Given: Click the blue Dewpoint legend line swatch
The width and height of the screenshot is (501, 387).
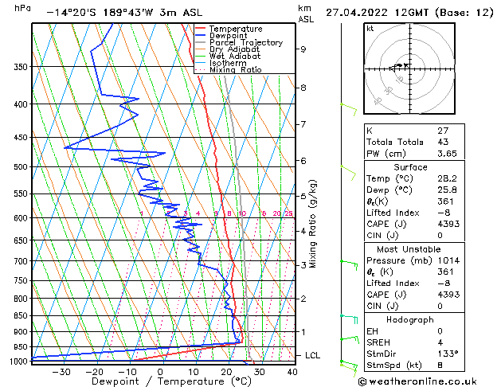Looking at the screenshot, I should [x=201, y=35].
